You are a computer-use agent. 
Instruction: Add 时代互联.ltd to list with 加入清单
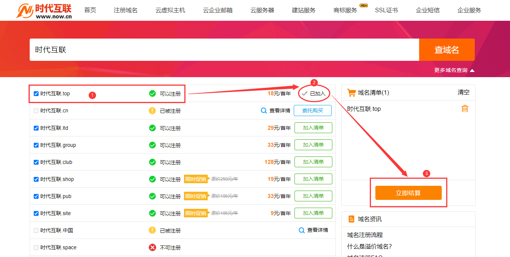(x=313, y=128)
